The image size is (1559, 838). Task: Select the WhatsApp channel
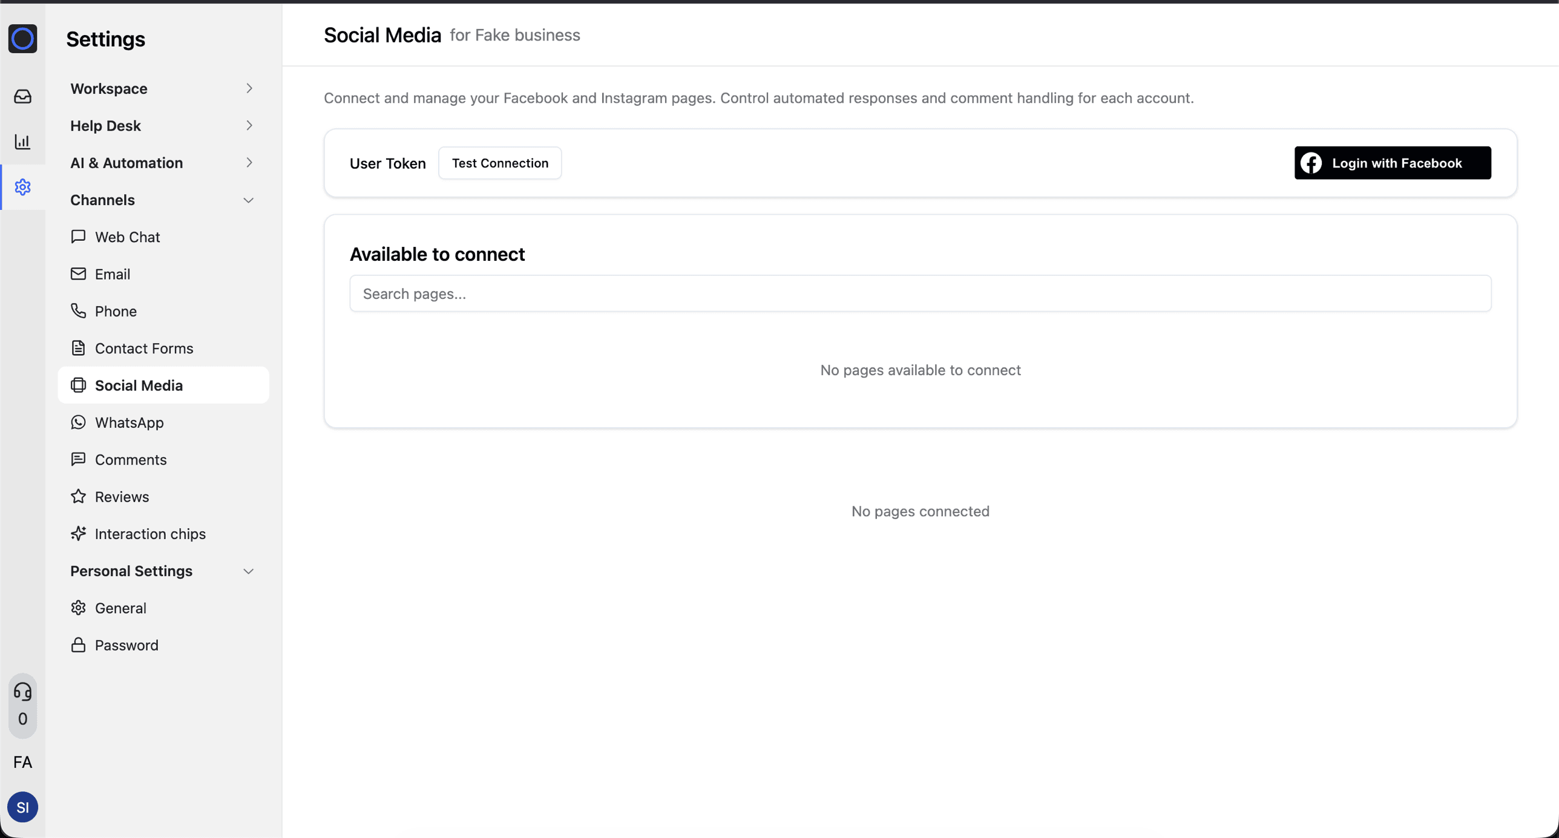pos(129,422)
